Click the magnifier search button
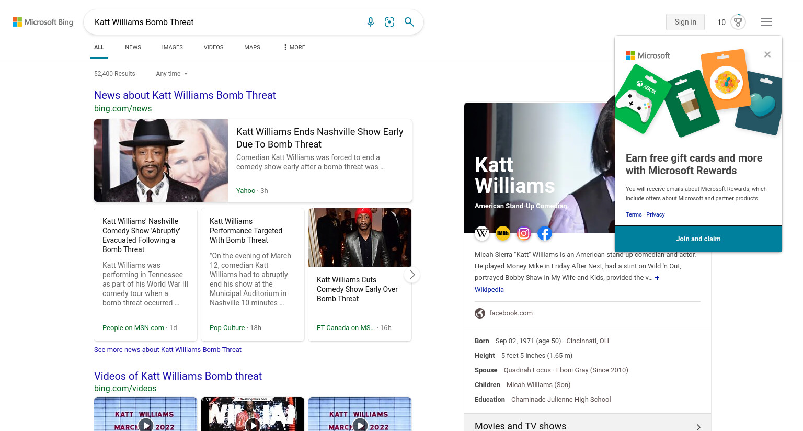Screen dimensions: 803x431 (x=409, y=22)
